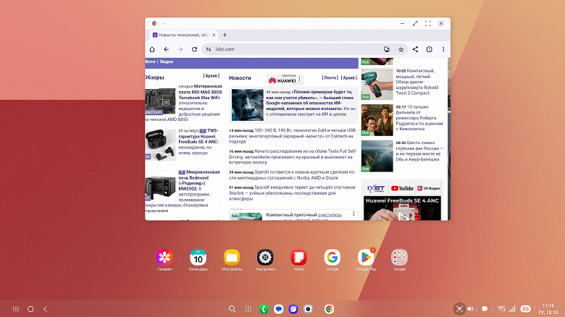Image resolution: width=565 pixels, height=317 pixels.
Task: Open Robert Rodriguez best films article
Action: click(419, 118)
